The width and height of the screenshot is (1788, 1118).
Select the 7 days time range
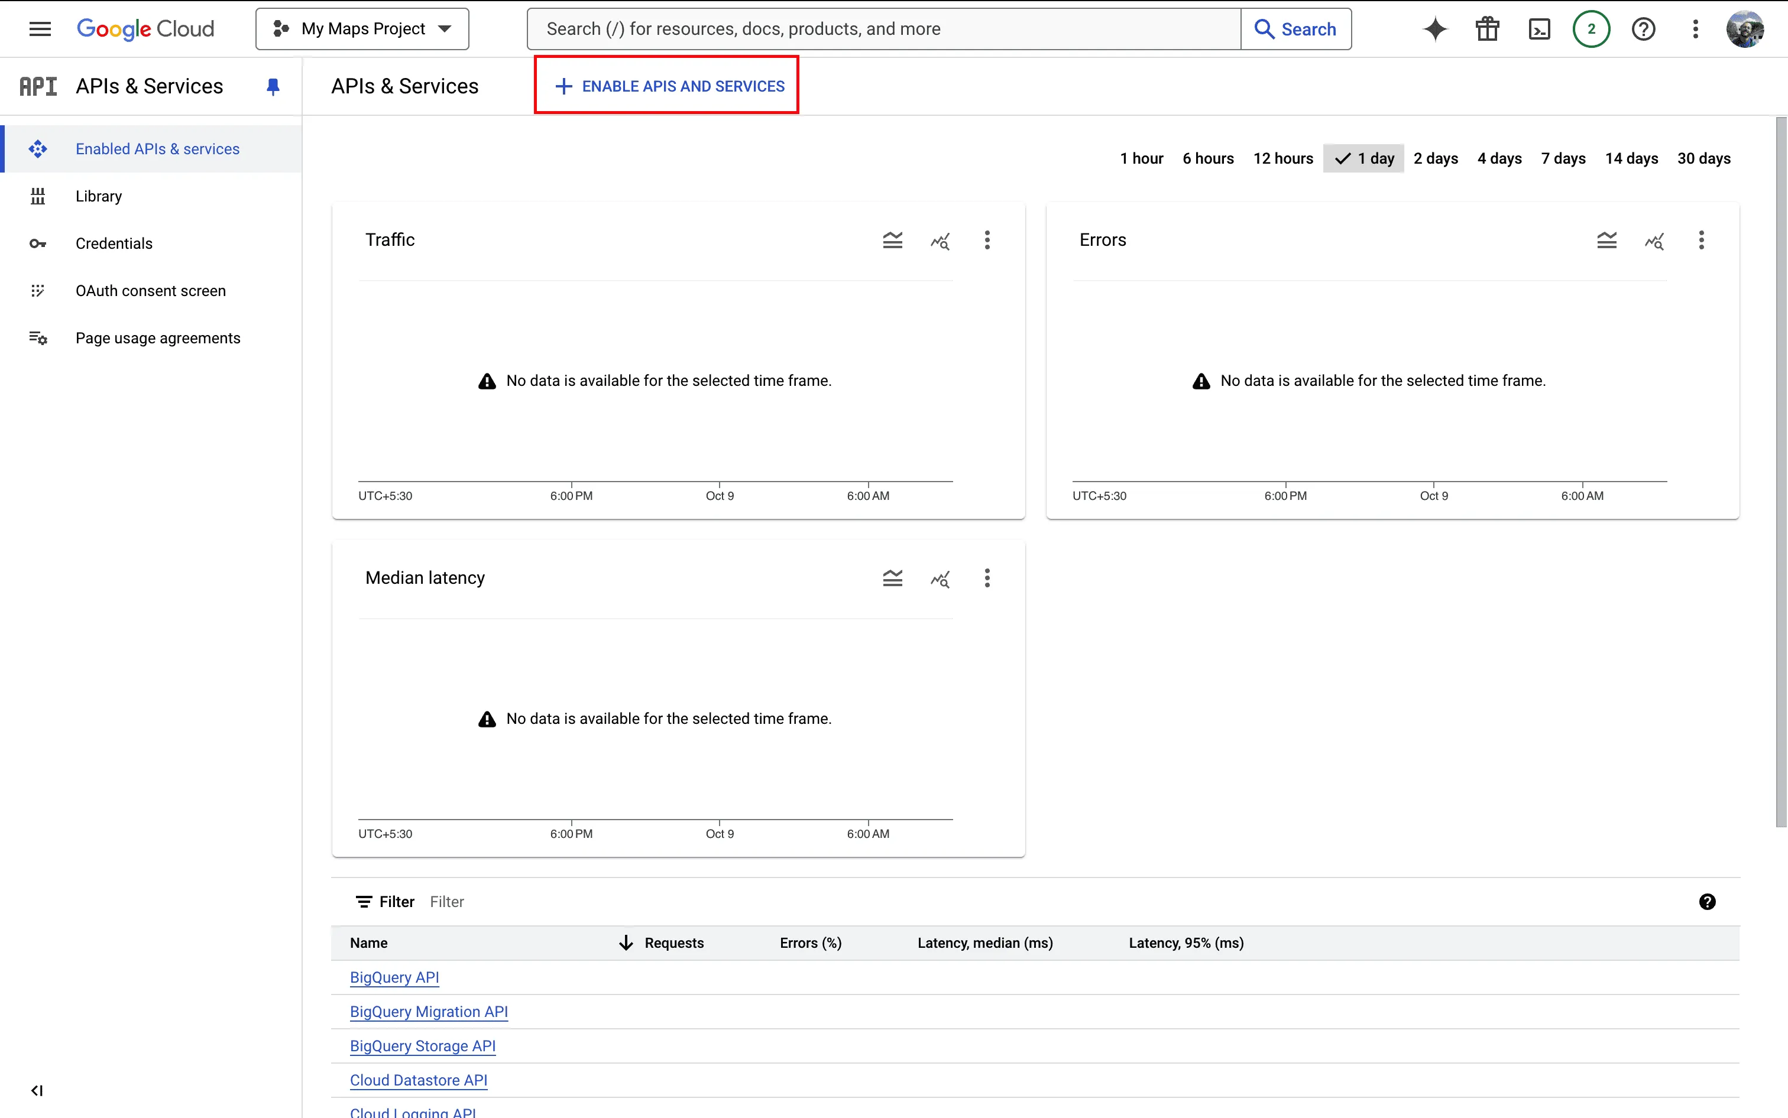pyautogui.click(x=1563, y=158)
